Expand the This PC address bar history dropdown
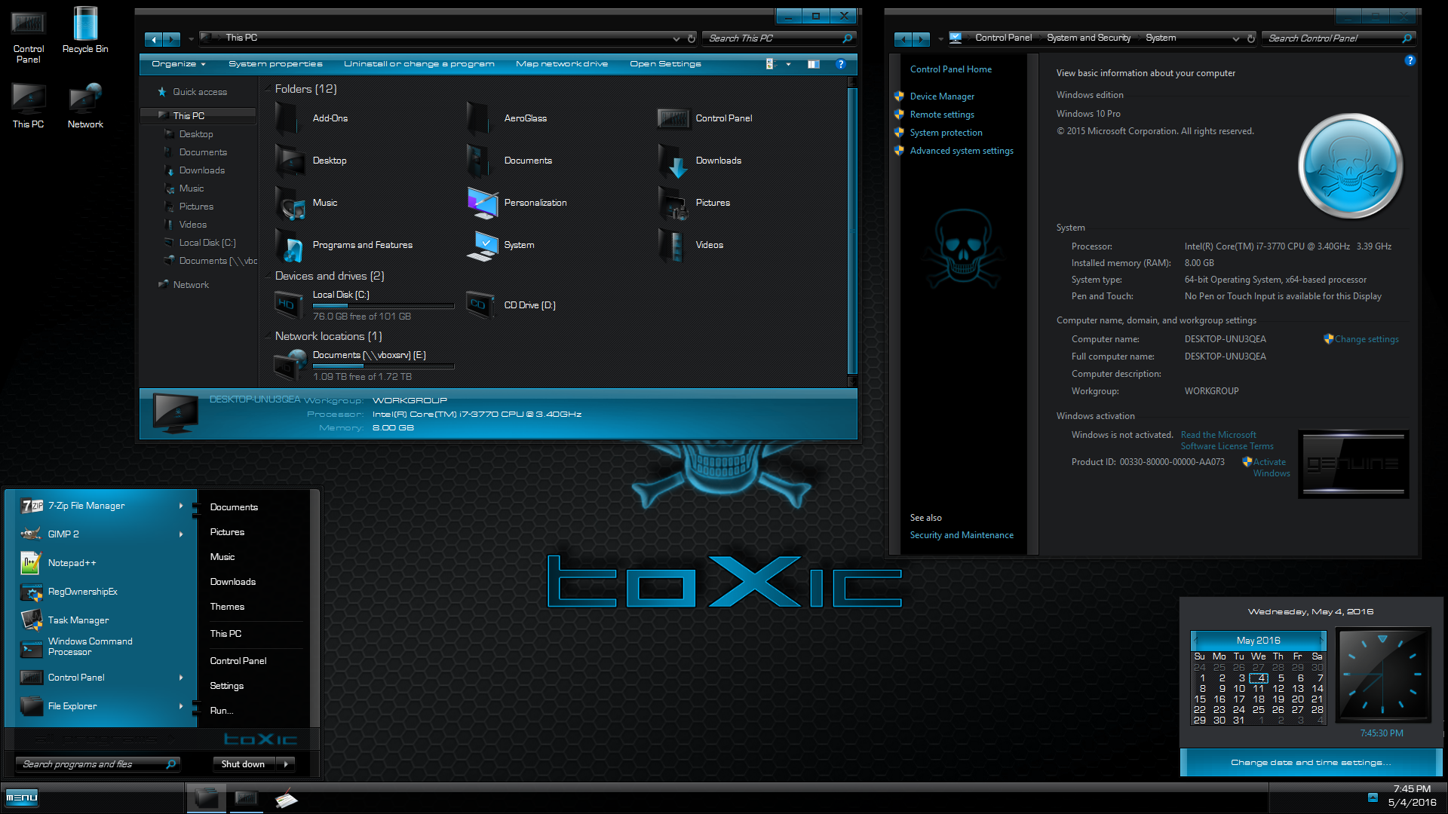1448x814 pixels. (676, 38)
